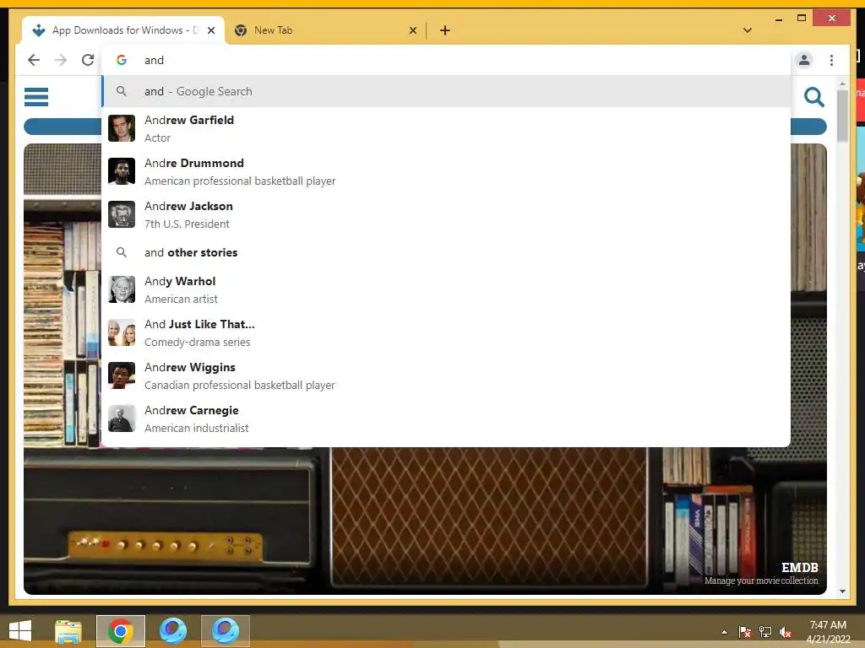Click the And Just Like That thumbnail
The width and height of the screenshot is (865, 648).
122,332
